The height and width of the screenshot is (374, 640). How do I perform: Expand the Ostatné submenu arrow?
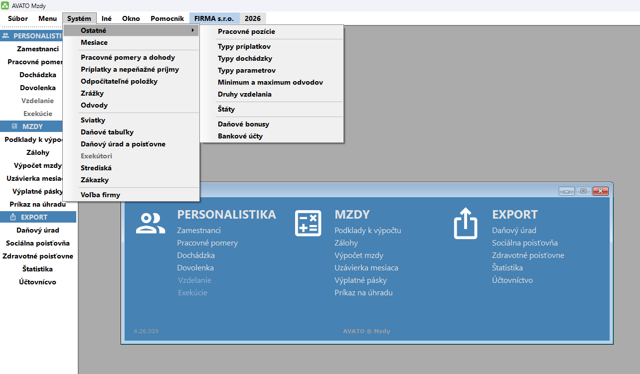point(192,30)
